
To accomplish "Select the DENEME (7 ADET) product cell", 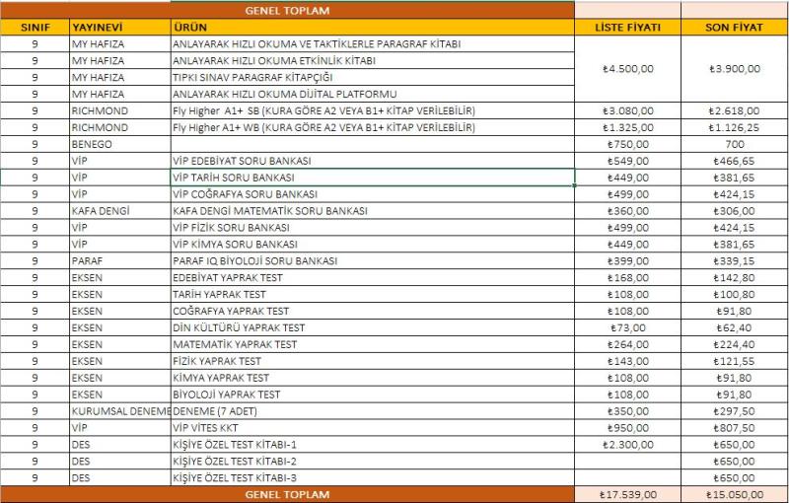I will point(373,411).
